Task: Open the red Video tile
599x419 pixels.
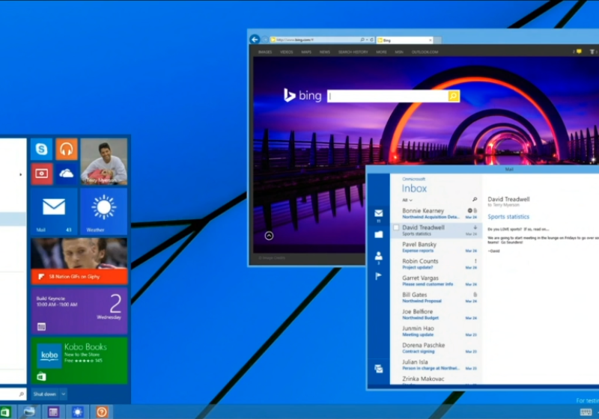Action: click(41, 174)
